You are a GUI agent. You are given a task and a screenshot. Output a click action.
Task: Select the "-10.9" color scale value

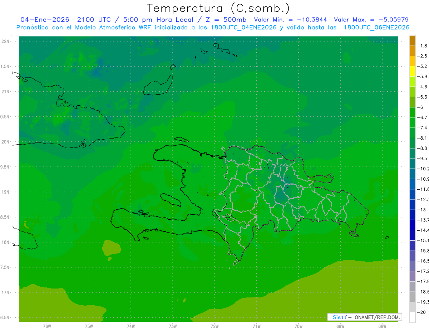[423, 179]
